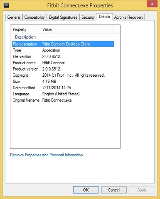Click the Value column header
This screenshot has width=160, height=199.
coord(77,29)
